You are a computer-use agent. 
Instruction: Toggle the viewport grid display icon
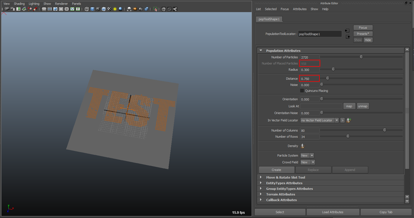(44, 9)
